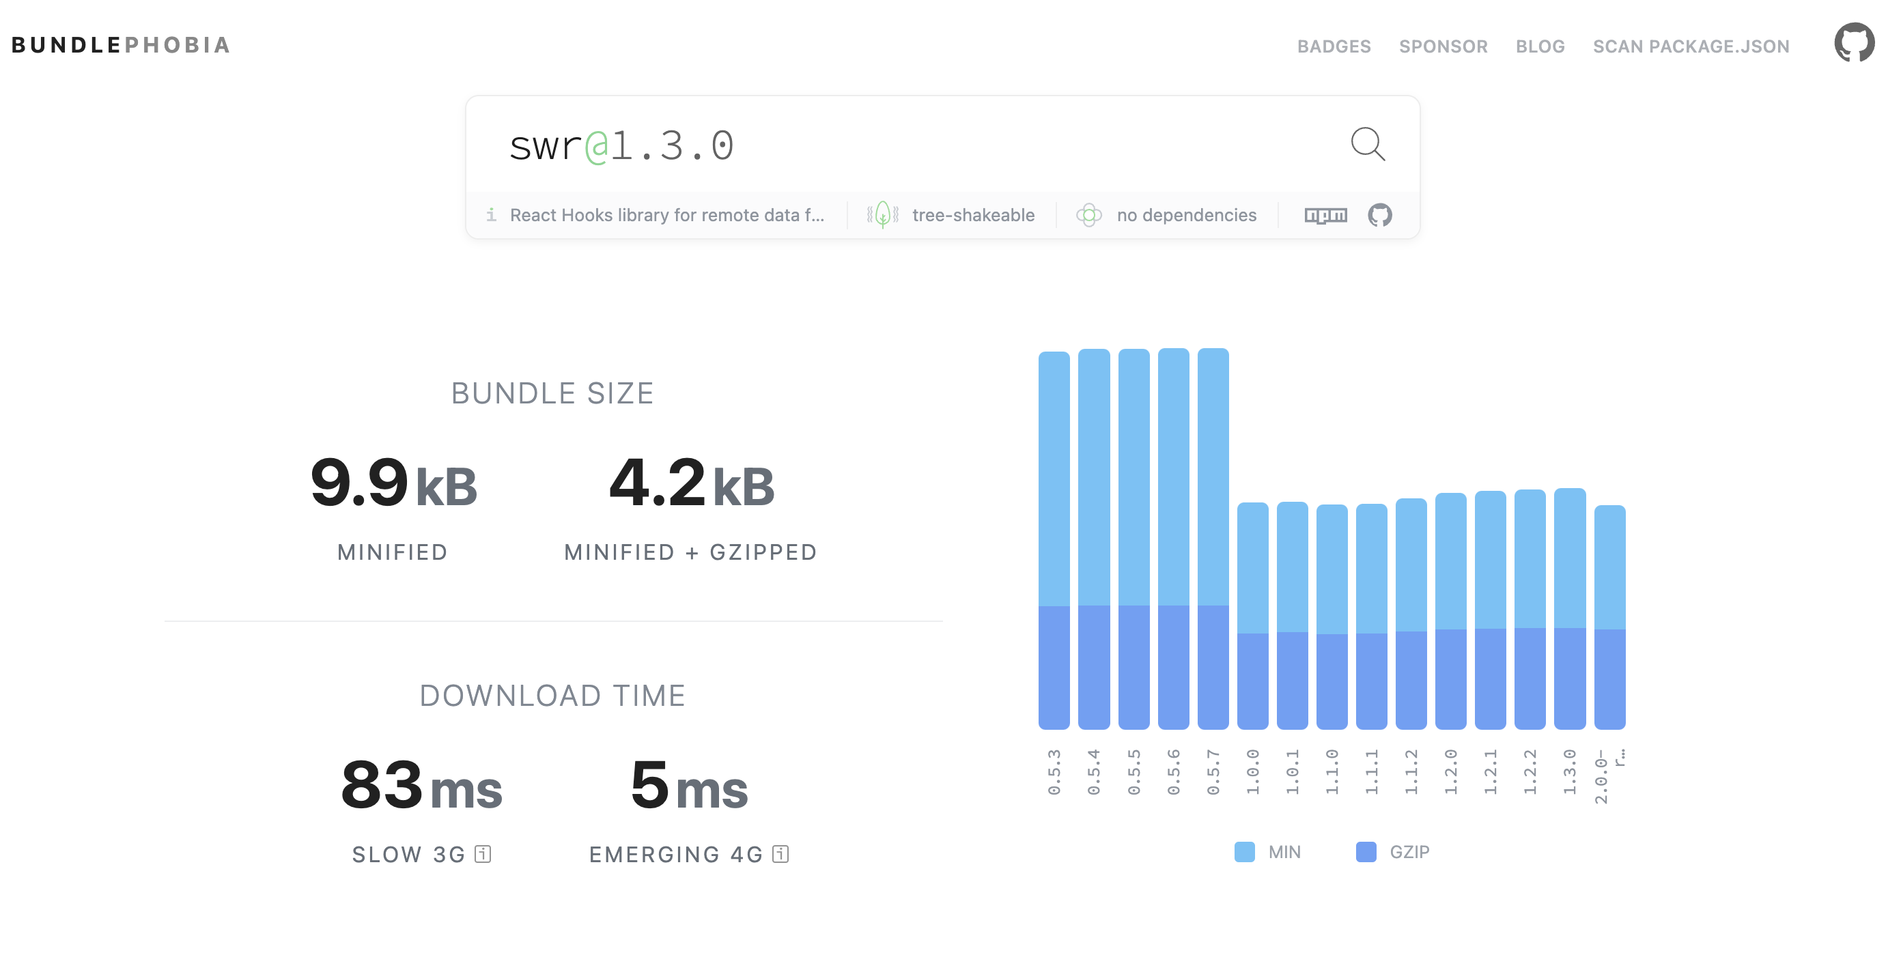Click inside the swr@1.3.0 search field
The image size is (1901, 953).
pyautogui.click(x=812, y=145)
